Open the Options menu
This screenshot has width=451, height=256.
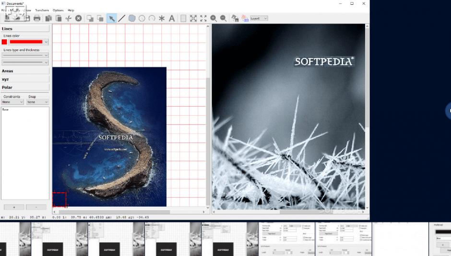pyautogui.click(x=58, y=10)
